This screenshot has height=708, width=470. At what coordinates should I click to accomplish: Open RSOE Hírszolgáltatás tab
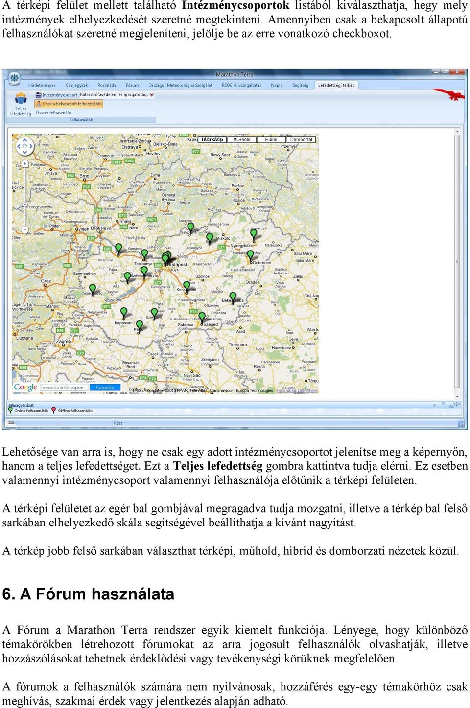(242, 85)
